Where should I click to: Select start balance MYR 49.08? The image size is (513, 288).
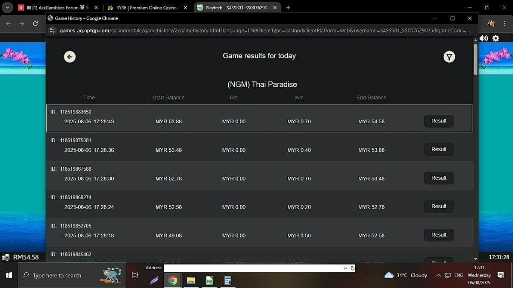(168, 236)
